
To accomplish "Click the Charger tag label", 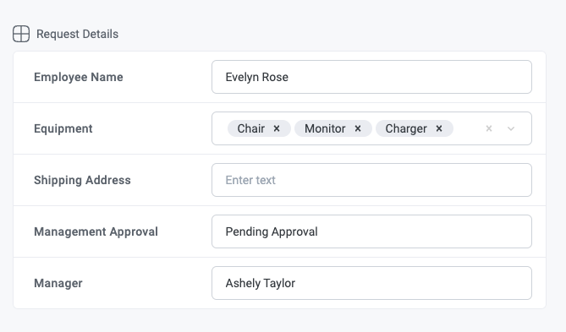I will point(406,128).
